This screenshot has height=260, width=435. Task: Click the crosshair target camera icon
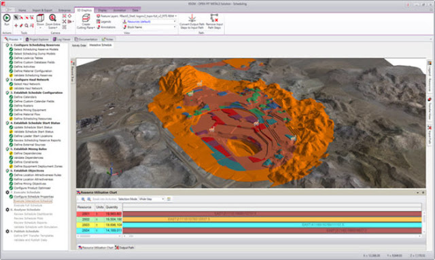click(69, 16)
